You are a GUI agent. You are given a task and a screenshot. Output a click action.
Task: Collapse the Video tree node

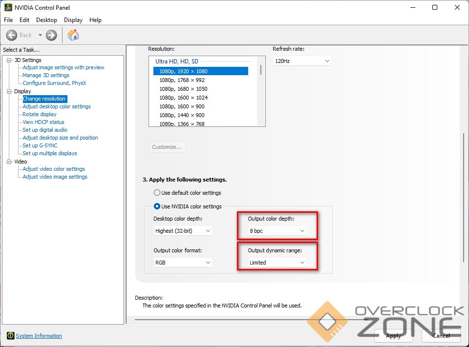9,162
